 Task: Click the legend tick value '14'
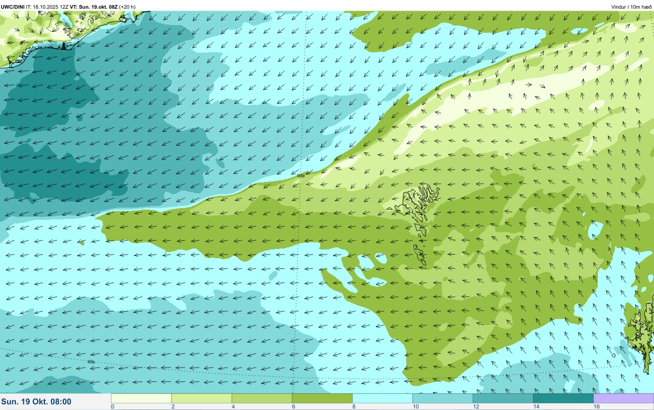pyautogui.click(x=536, y=406)
